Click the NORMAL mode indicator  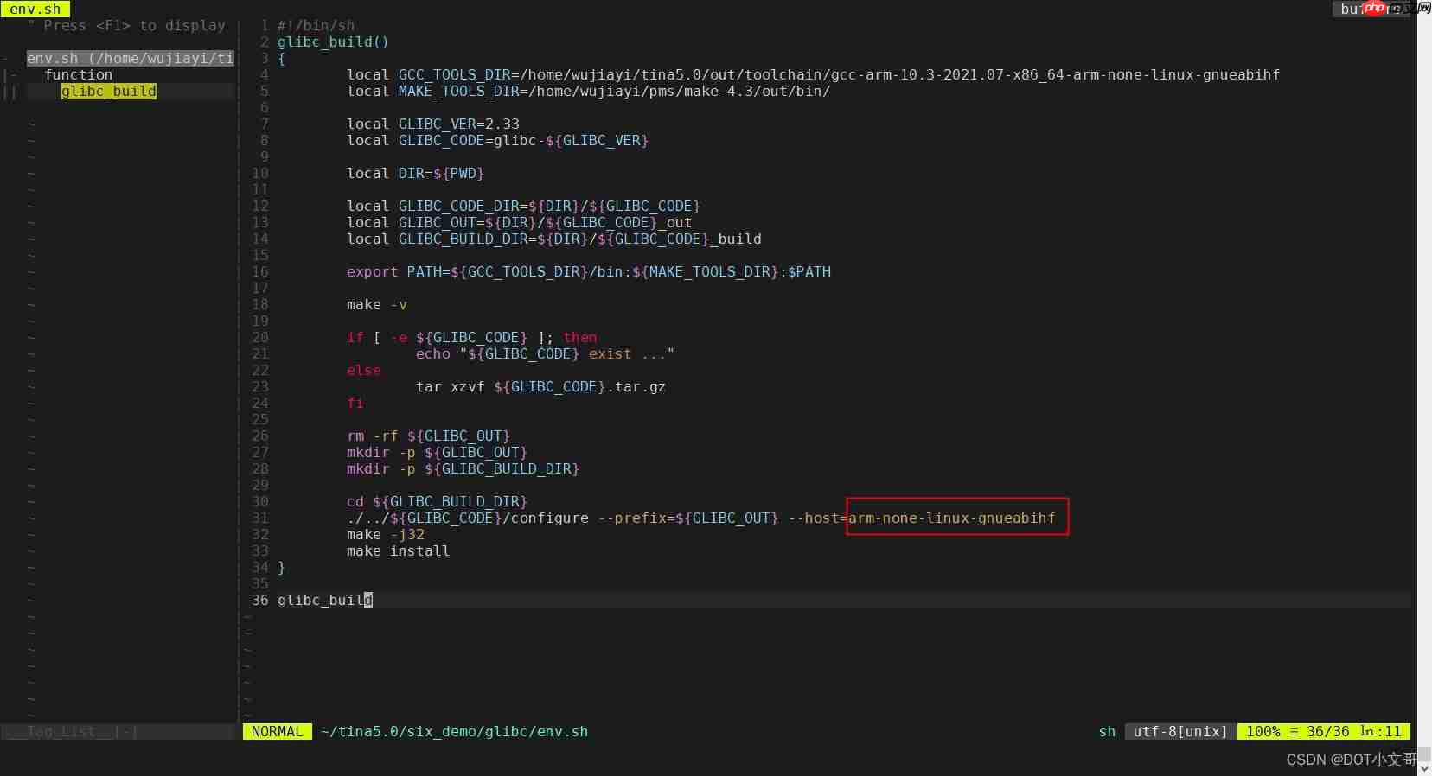(277, 731)
